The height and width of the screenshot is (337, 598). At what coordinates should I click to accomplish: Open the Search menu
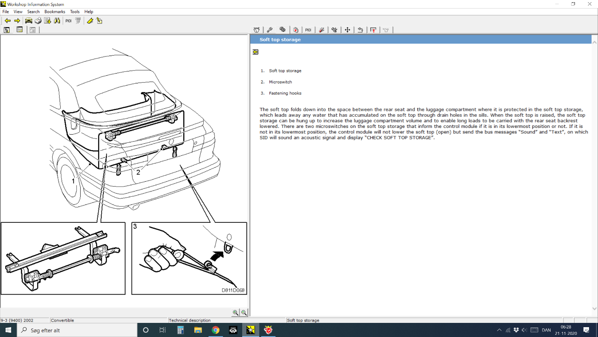point(33,12)
